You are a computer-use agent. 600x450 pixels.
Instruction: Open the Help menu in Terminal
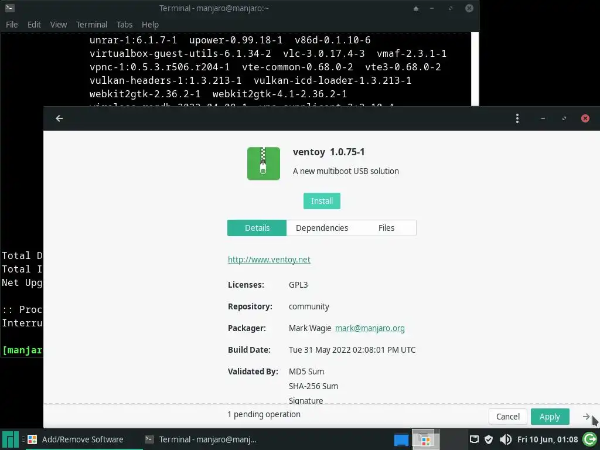click(x=150, y=25)
